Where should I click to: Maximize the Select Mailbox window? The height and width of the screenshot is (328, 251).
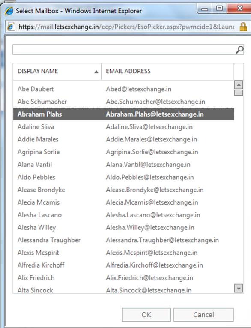(x=219, y=9)
